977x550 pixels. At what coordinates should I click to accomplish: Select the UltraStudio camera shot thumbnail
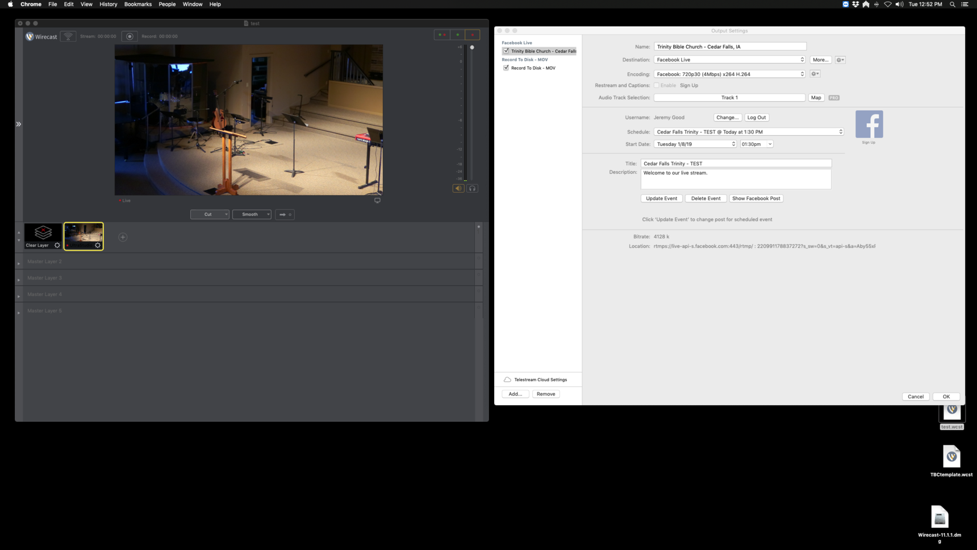(x=83, y=236)
